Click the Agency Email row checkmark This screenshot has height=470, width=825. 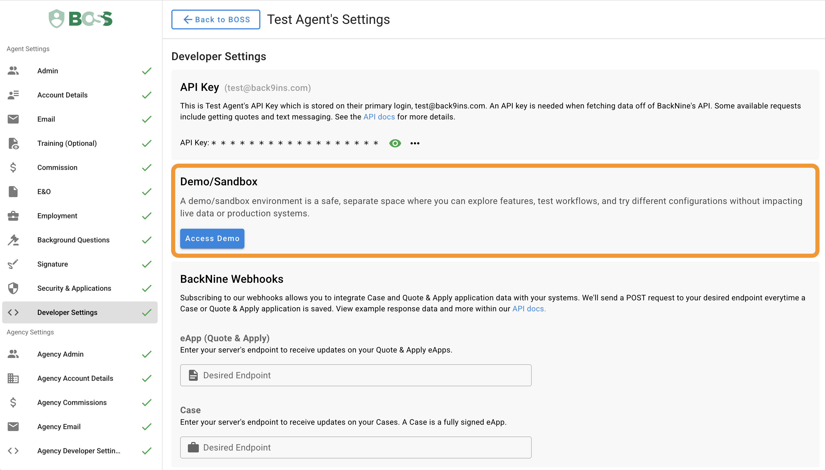pos(147,426)
